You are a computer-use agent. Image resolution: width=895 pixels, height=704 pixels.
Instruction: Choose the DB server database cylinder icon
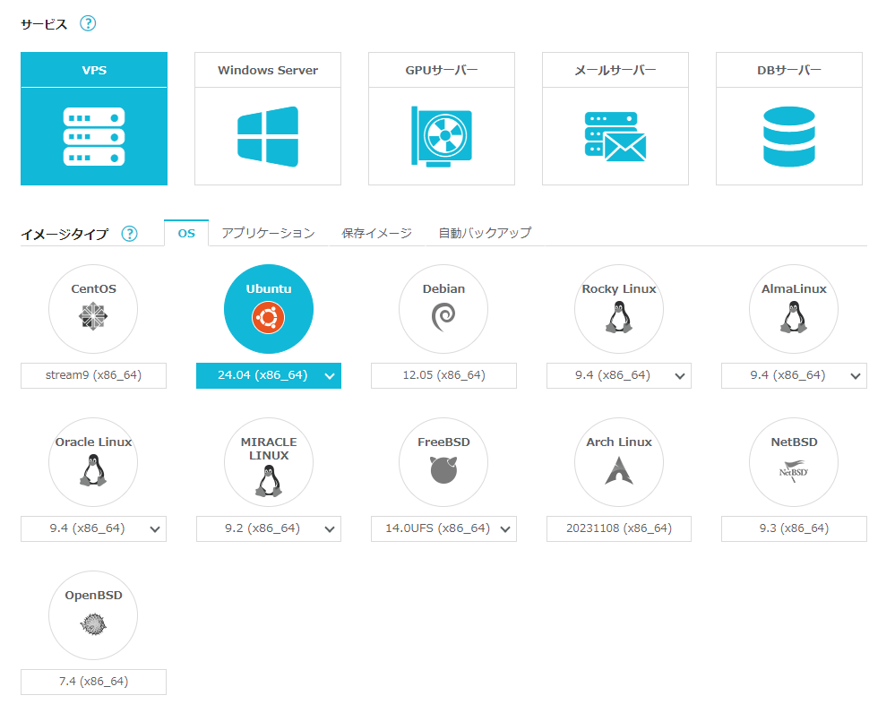[x=789, y=136]
